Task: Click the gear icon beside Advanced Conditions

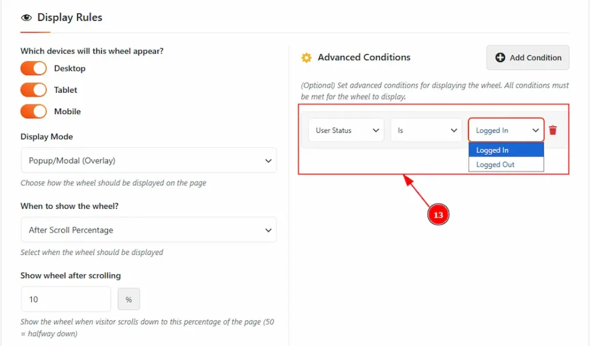Action: point(306,58)
